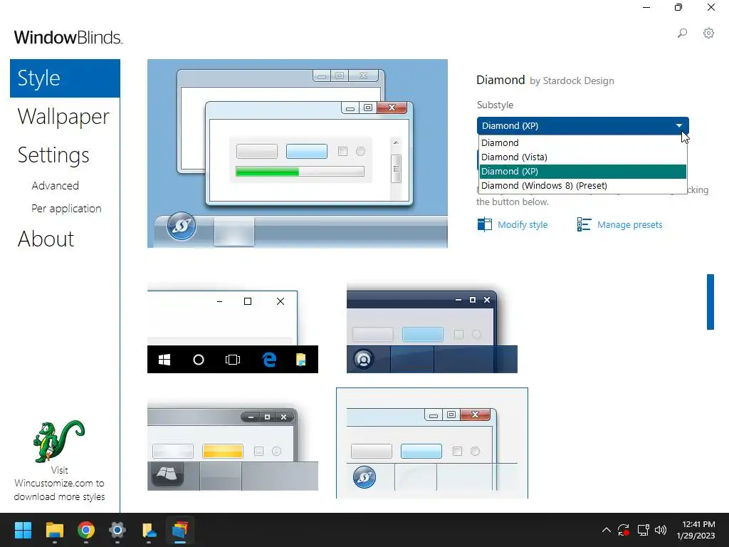Click the Manage presets icon
The width and height of the screenshot is (729, 547).
click(584, 224)
